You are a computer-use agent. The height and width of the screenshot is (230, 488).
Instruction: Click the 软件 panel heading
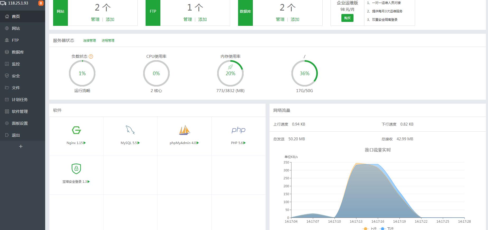pyautogui.click(x=57, y=111)
